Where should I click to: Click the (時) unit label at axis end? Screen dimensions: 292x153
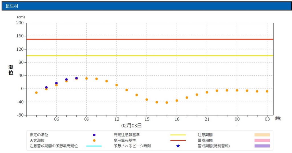278,118
